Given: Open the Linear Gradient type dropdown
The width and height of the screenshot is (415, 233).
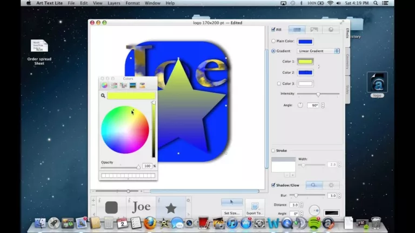Looking at the screenshot, I should click(x=318, y=51).
